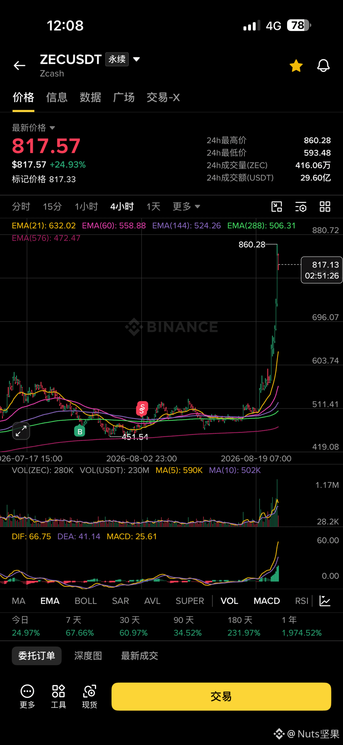
Task: Expand the 最新价格 price type dropdown
Action: point(52,128)
